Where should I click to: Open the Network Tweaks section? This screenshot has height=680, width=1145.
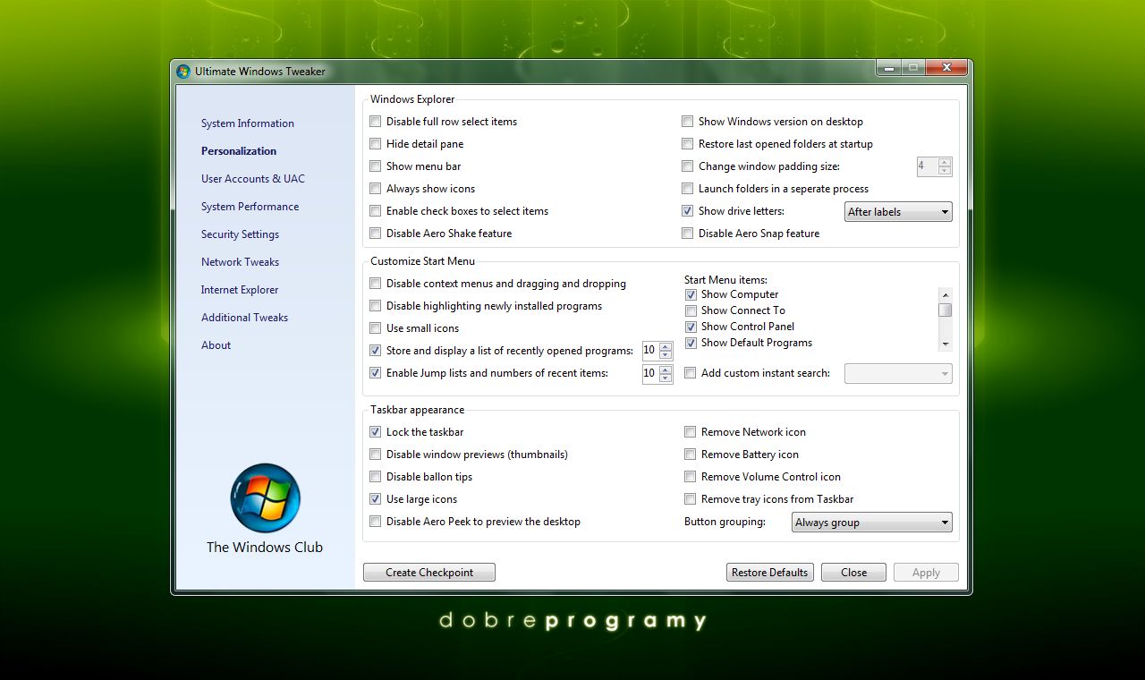240,262
